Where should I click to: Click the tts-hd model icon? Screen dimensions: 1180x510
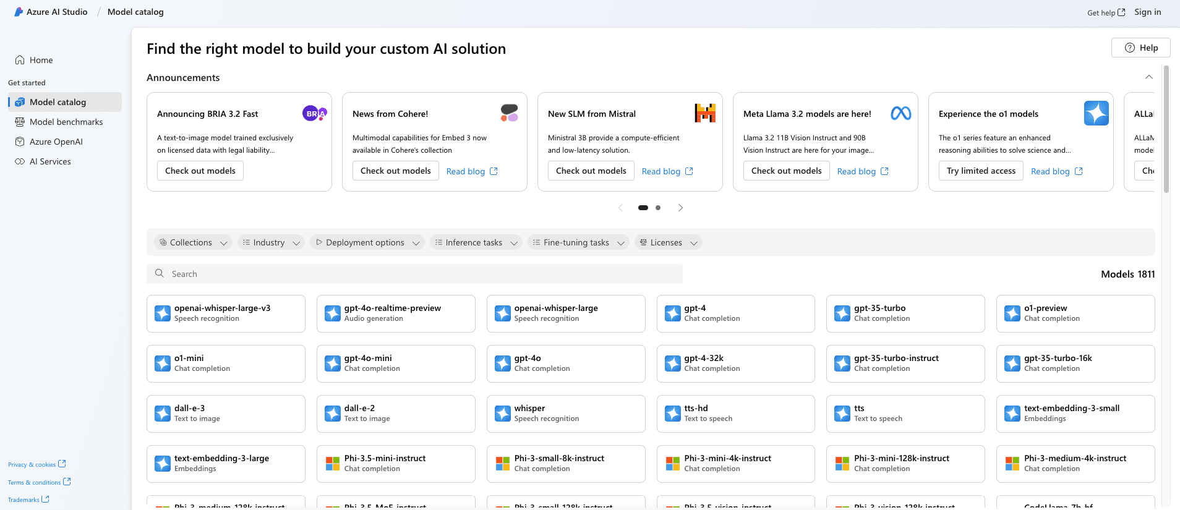point(673,414)
